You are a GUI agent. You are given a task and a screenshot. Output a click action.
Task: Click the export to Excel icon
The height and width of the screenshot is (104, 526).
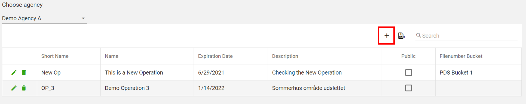point(401,36)
